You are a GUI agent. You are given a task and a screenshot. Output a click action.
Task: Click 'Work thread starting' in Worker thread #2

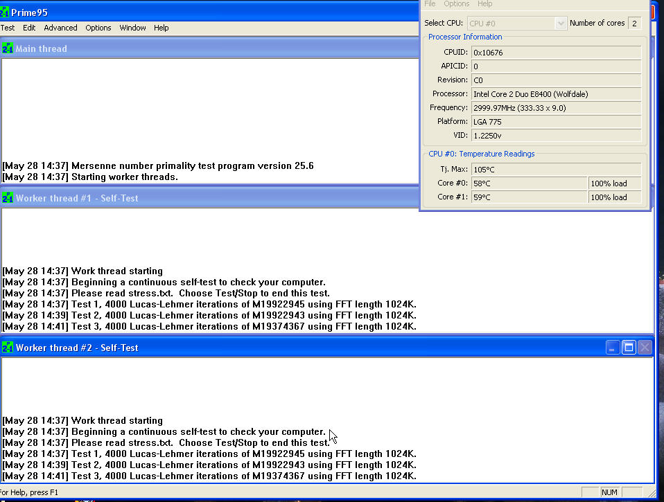coord(82,420)
